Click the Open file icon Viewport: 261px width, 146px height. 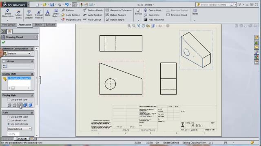point(44,4)
